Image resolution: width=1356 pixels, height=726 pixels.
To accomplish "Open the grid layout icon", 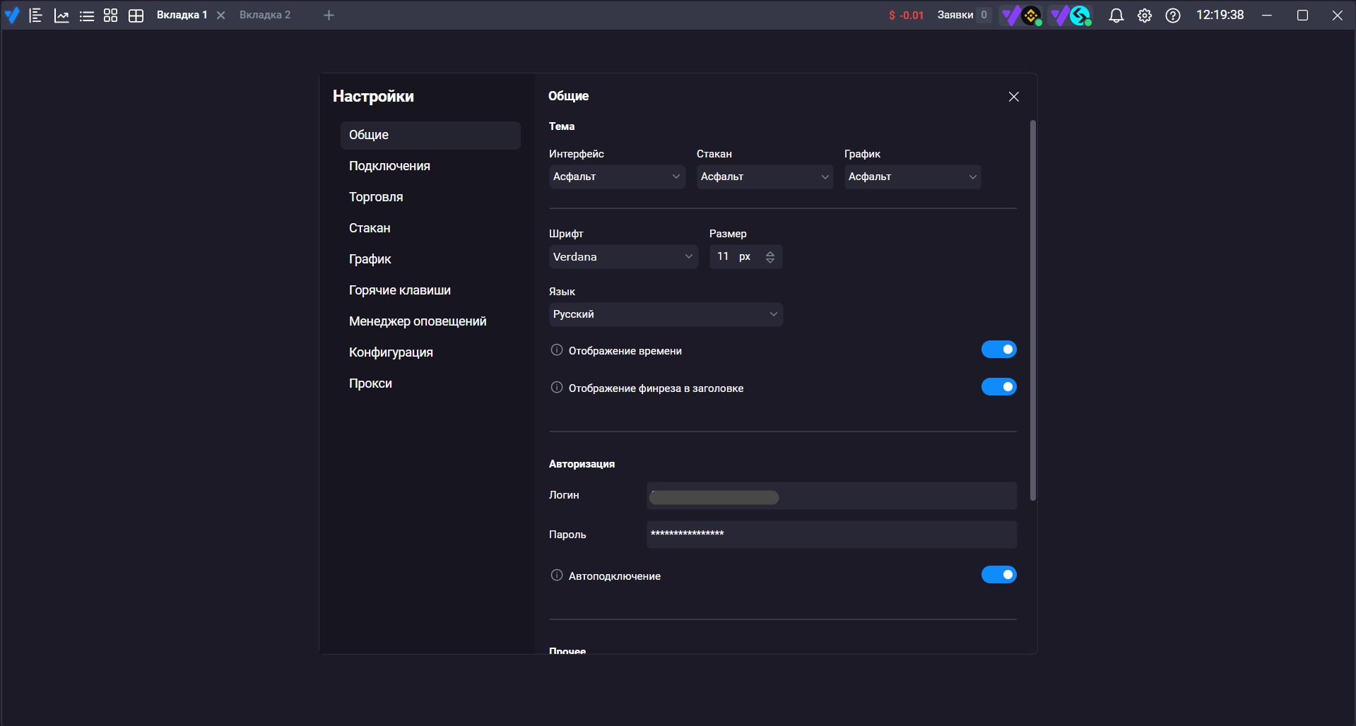I will (x=136, y=16).
